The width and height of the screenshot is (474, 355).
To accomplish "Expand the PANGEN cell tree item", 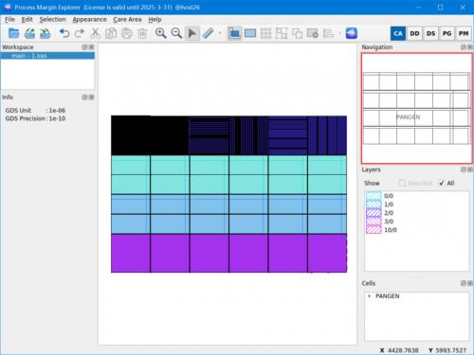I will pyautogui.click(x=370, y=296).
